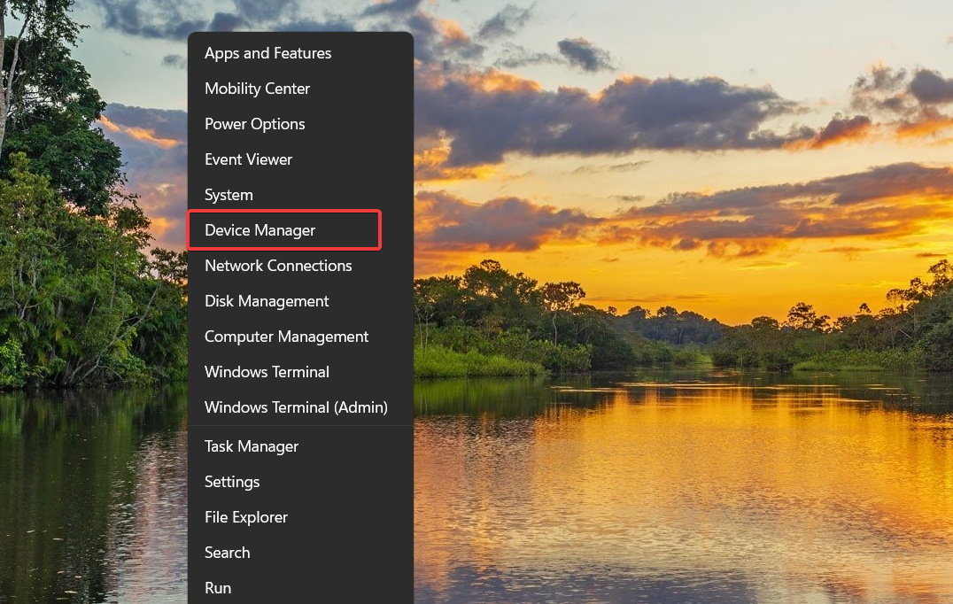Select Apps and Features

(267, 52)
